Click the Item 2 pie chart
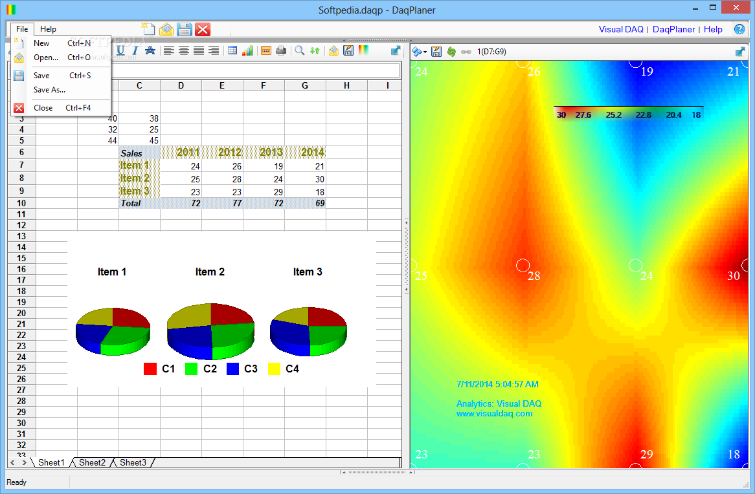 coord(211,332)
